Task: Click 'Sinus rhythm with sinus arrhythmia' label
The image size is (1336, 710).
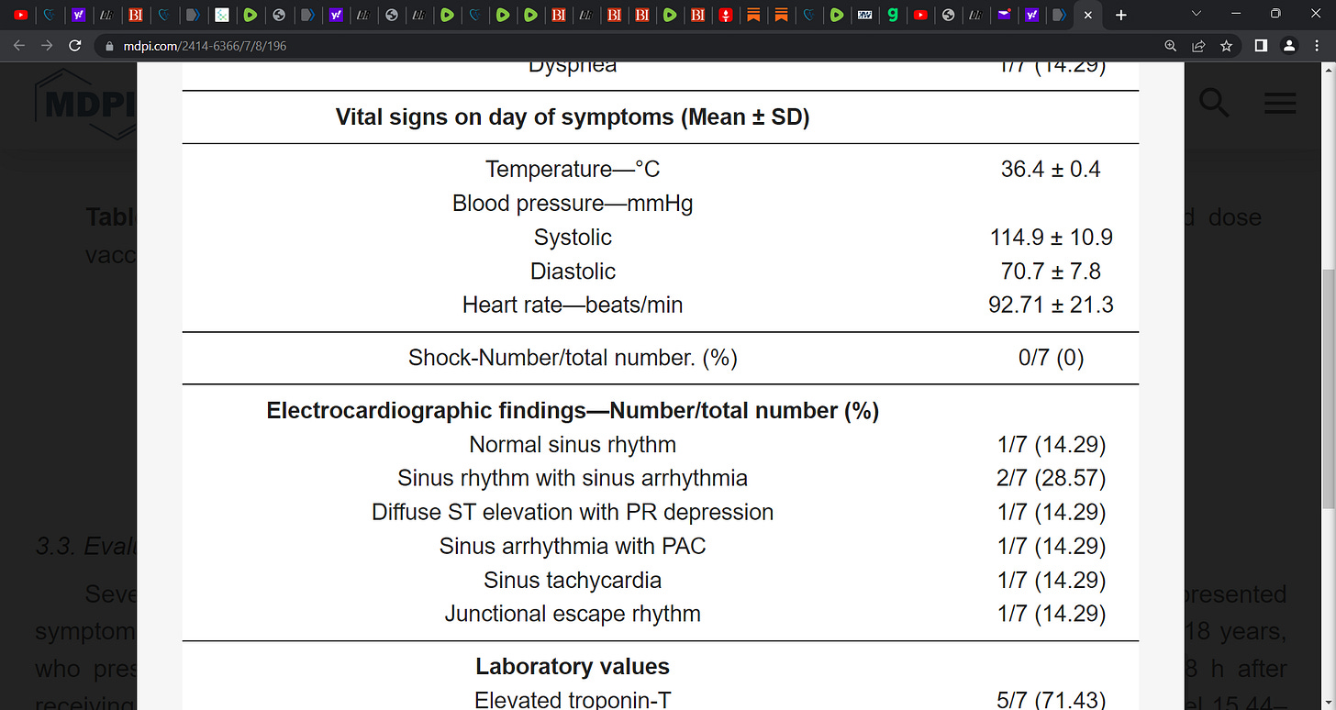Action: tap(573, 479)
